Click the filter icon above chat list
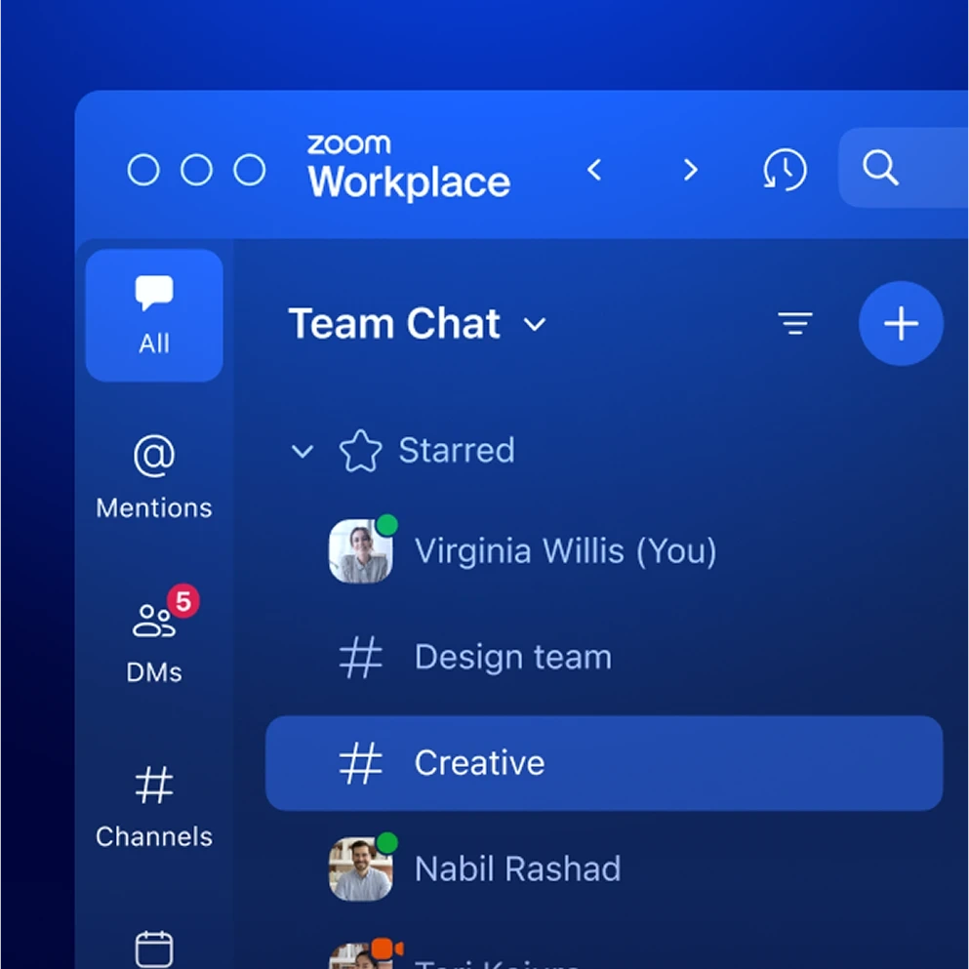Image resolution: width=969 pixels, height=969 pixels. [x=795, y=323]
